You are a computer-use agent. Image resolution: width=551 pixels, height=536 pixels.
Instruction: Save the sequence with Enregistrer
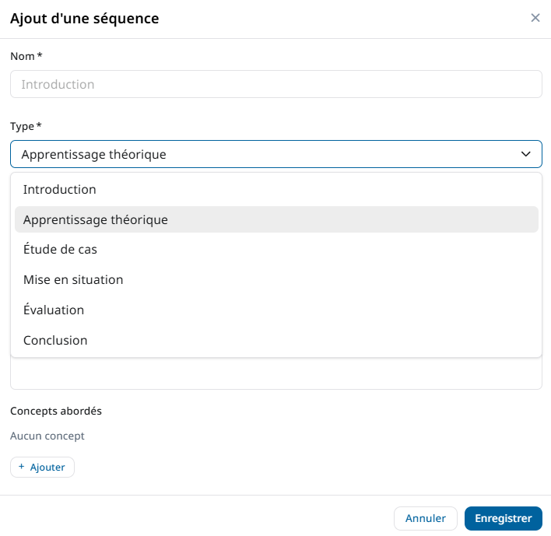pyautogui.click(x=503, y=518)
